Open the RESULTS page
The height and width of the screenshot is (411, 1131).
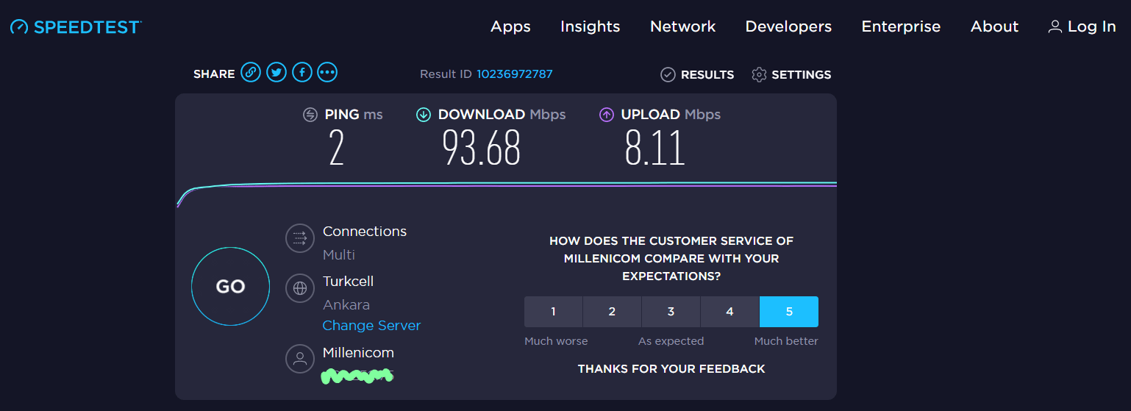[707, 75]
